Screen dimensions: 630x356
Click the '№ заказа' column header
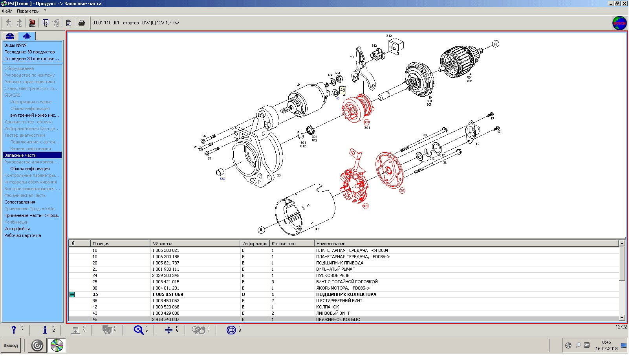195,244
